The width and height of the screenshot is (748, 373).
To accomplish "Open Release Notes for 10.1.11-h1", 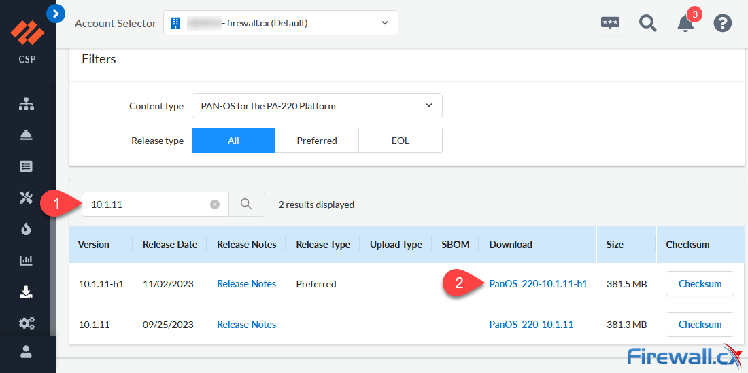I will [x=246, y=284].
